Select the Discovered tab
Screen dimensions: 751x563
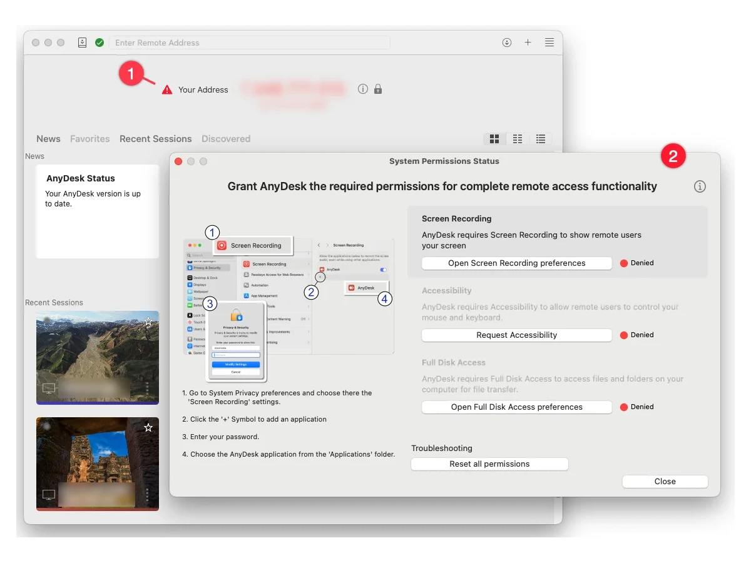tap(226, 139)
